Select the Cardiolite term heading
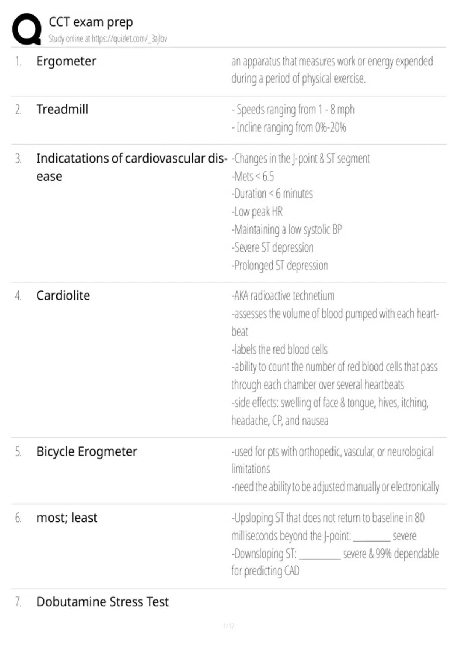Image resolution: width=457 pixels, height=647 pixels. click(63, 295)
